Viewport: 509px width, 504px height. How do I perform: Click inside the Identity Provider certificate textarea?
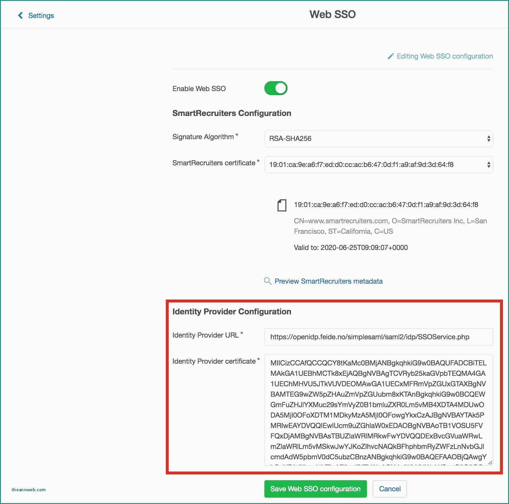[x=379, y=410]
